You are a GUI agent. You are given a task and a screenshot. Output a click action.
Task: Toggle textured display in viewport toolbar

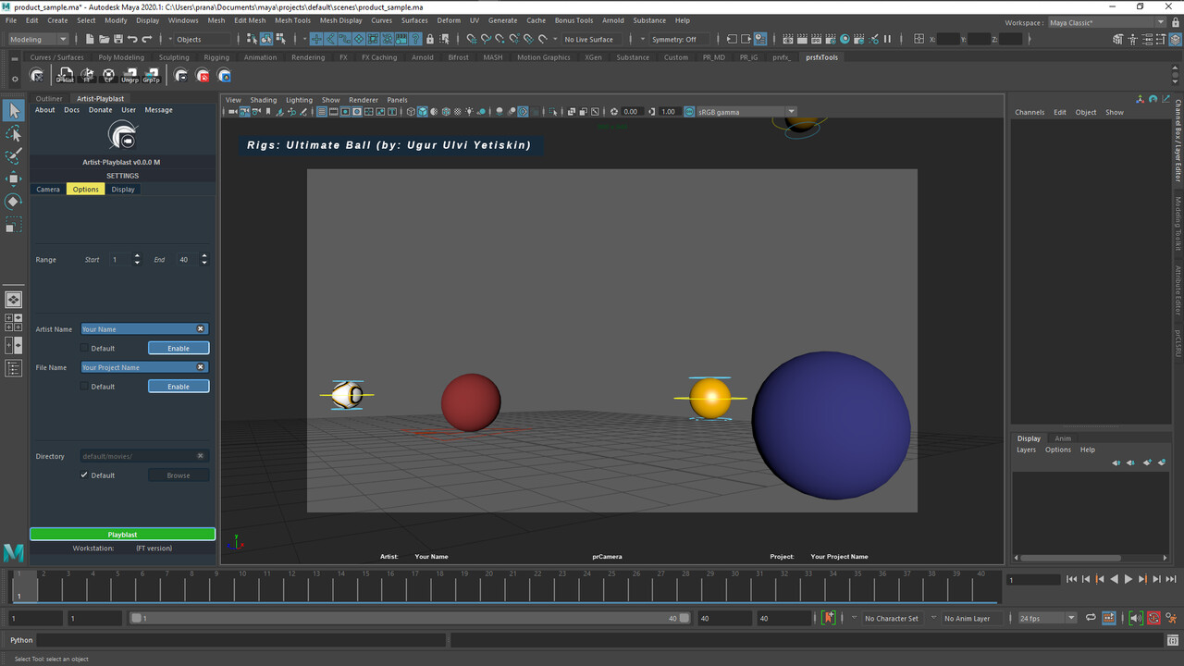[x=458, y=112]
